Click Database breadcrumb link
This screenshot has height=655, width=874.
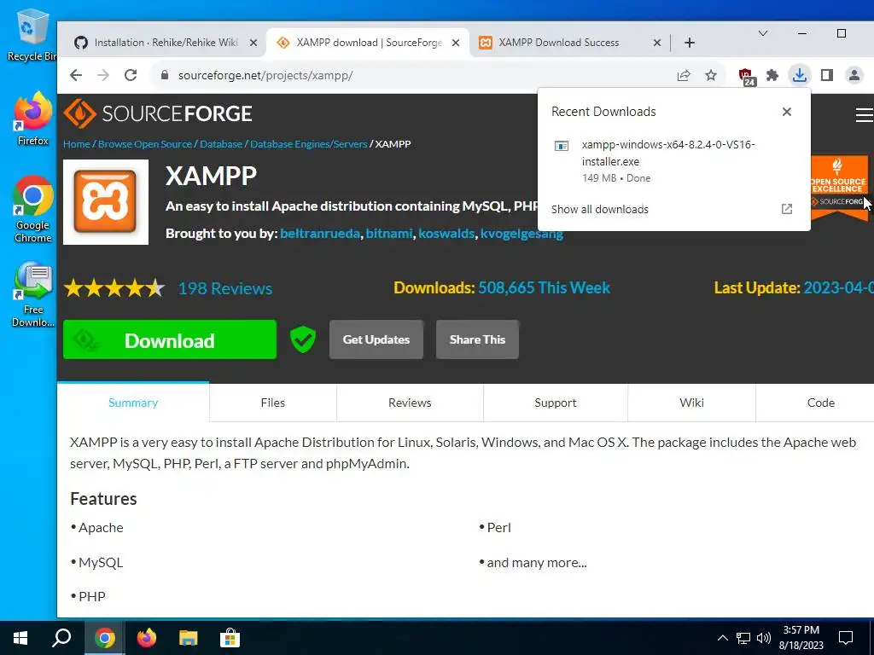221,143
